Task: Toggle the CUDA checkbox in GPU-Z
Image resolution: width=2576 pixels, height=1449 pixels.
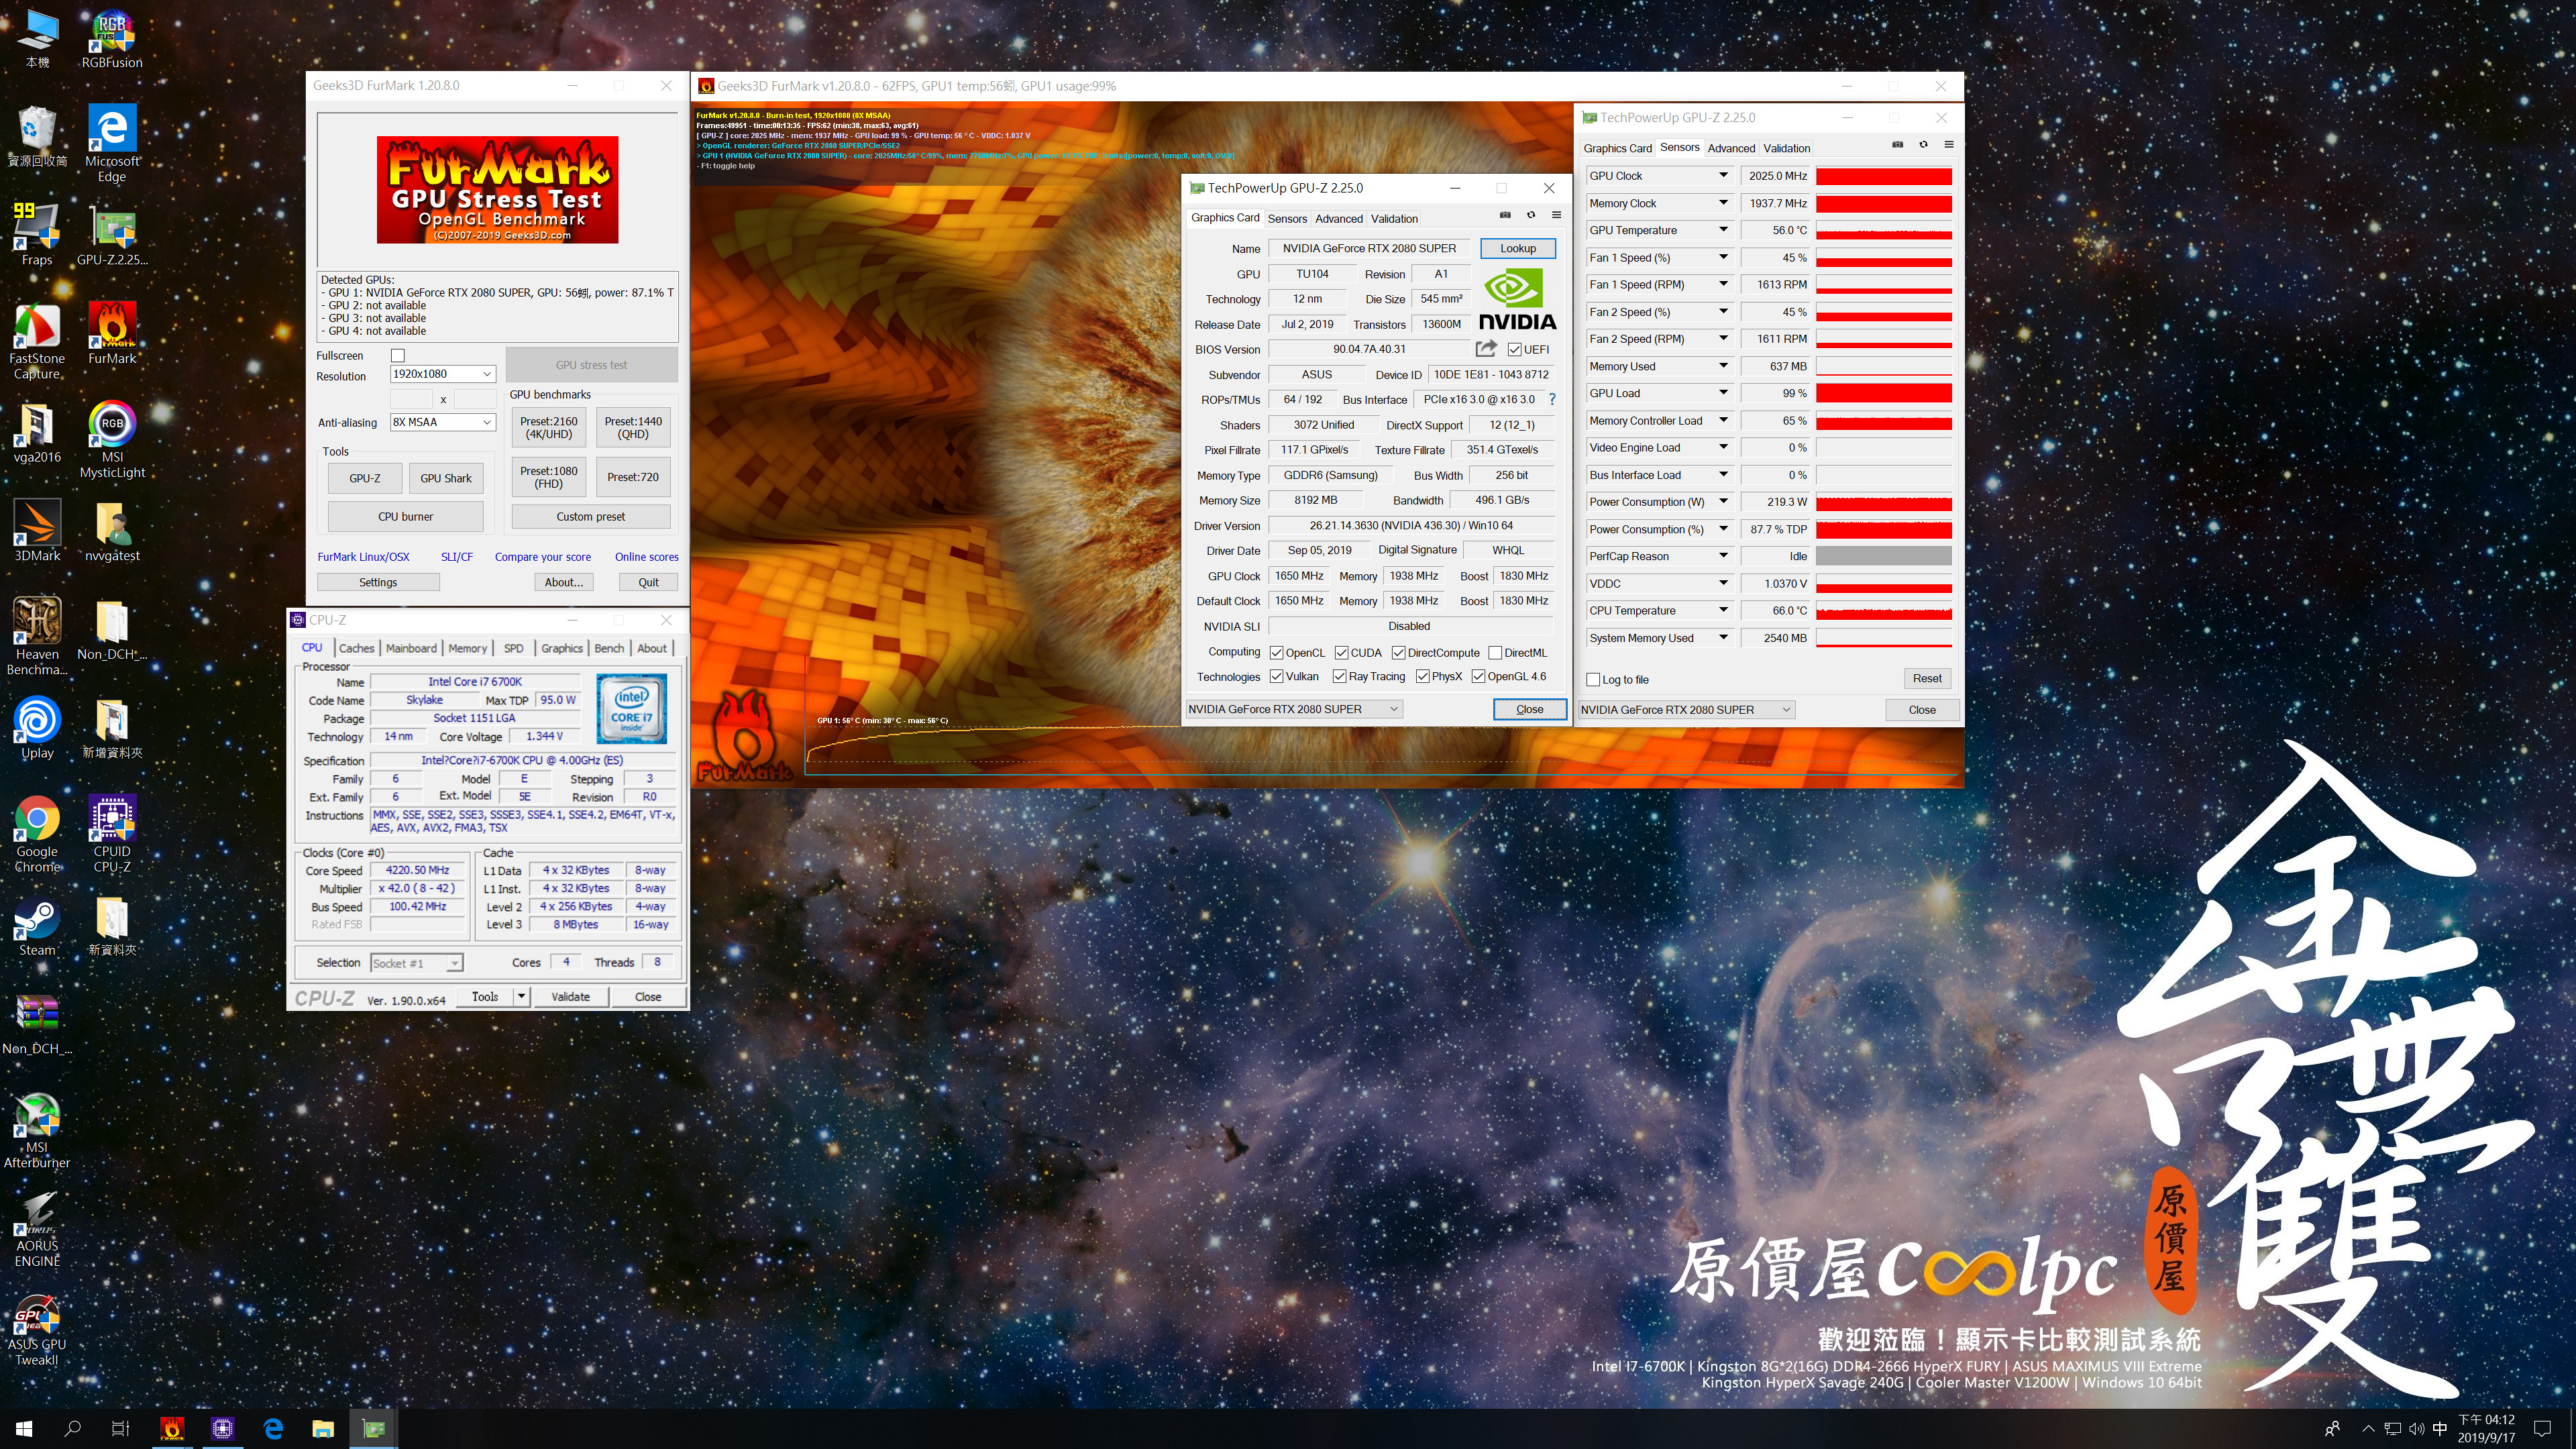Action: [1341, 653]
